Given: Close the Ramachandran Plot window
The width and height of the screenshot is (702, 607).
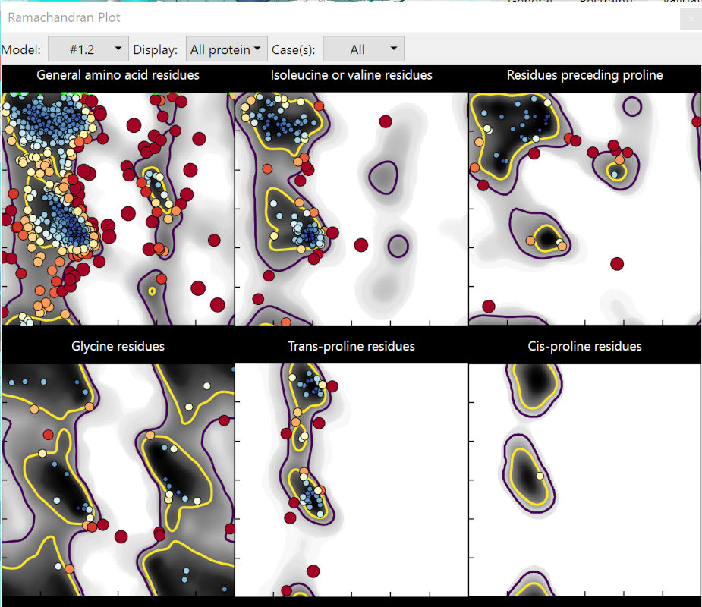Looking at the screenshot, I should click(x=691, y=18).
